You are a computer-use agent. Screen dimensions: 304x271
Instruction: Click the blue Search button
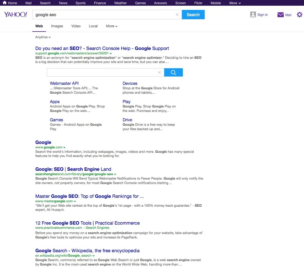click(x=193, y=14)
